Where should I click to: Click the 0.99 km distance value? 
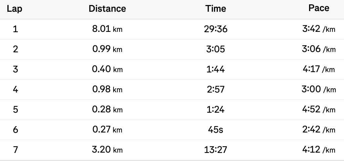click(107, 49)
